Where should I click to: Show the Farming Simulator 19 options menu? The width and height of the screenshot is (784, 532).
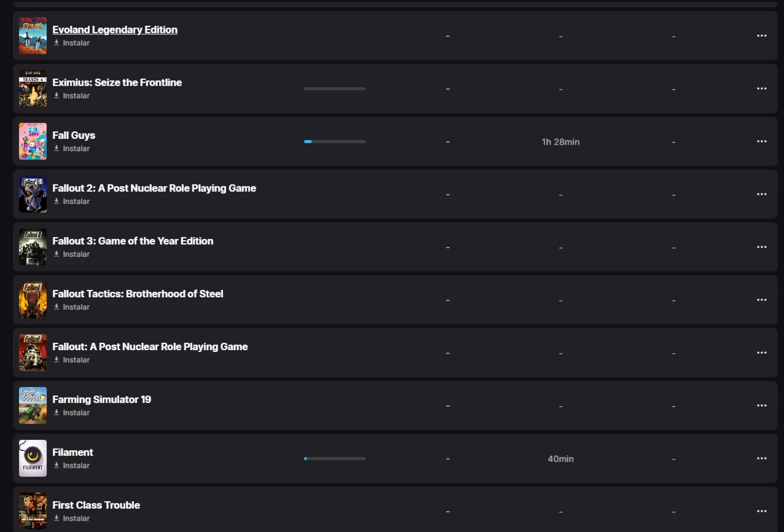(762, 405)
